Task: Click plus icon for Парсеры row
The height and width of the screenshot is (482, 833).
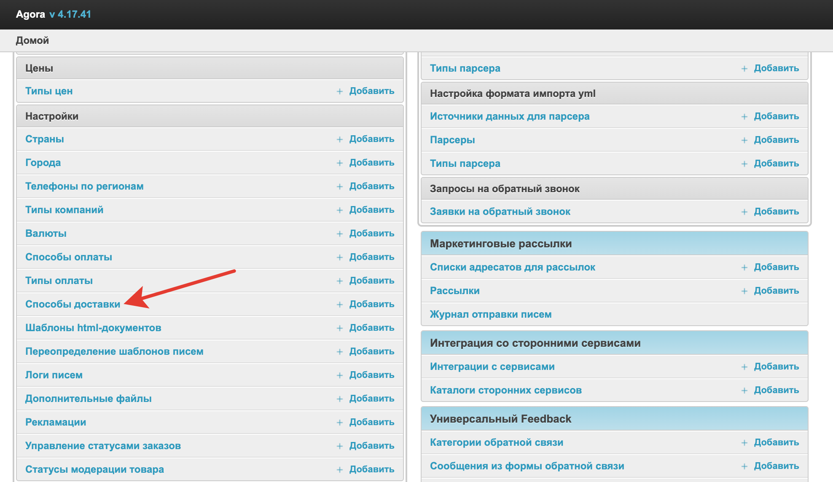Action: click(x=744, y=140)
